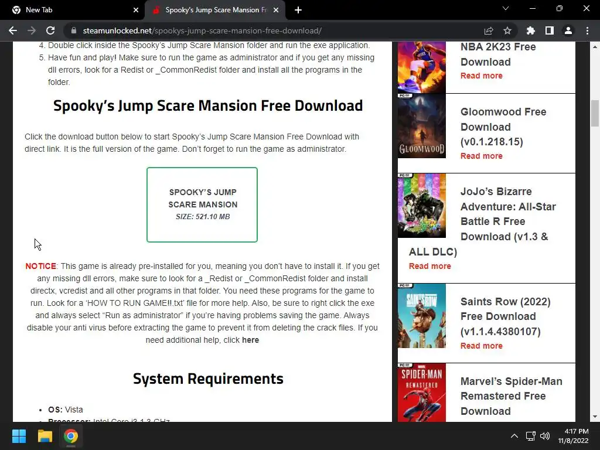Open the Spider-Man Remastered cover thumbnail

click(x=422, y=393)
